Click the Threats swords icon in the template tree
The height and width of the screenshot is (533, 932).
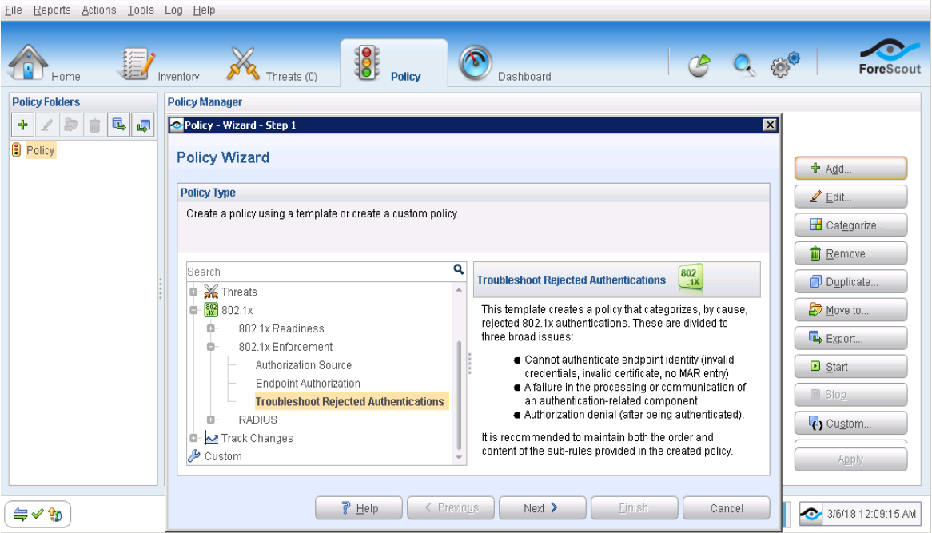click(211, 292)
